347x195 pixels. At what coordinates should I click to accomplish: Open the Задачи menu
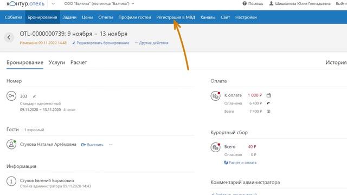coord(69,17)
